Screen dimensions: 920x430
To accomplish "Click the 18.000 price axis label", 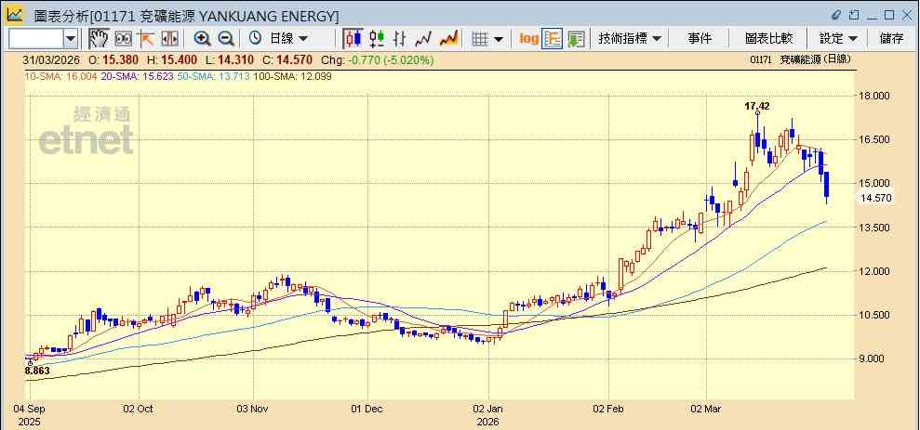I will 875,96.
